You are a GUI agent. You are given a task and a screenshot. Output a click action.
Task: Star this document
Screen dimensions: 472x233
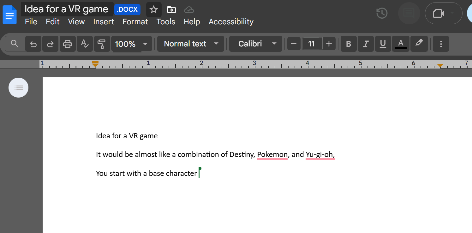coord(154,10)
